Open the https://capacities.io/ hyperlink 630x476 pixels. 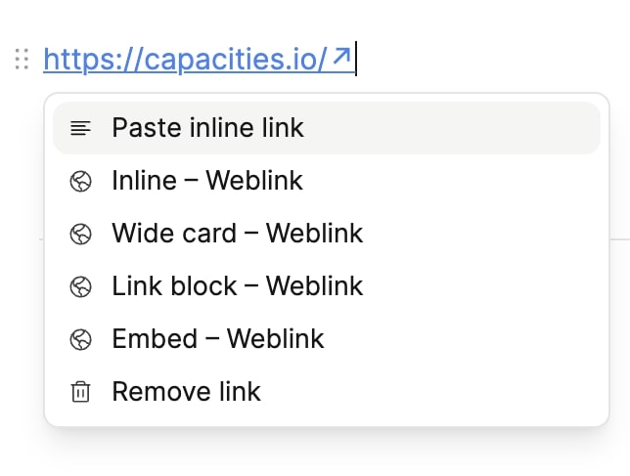click(186, 60)
